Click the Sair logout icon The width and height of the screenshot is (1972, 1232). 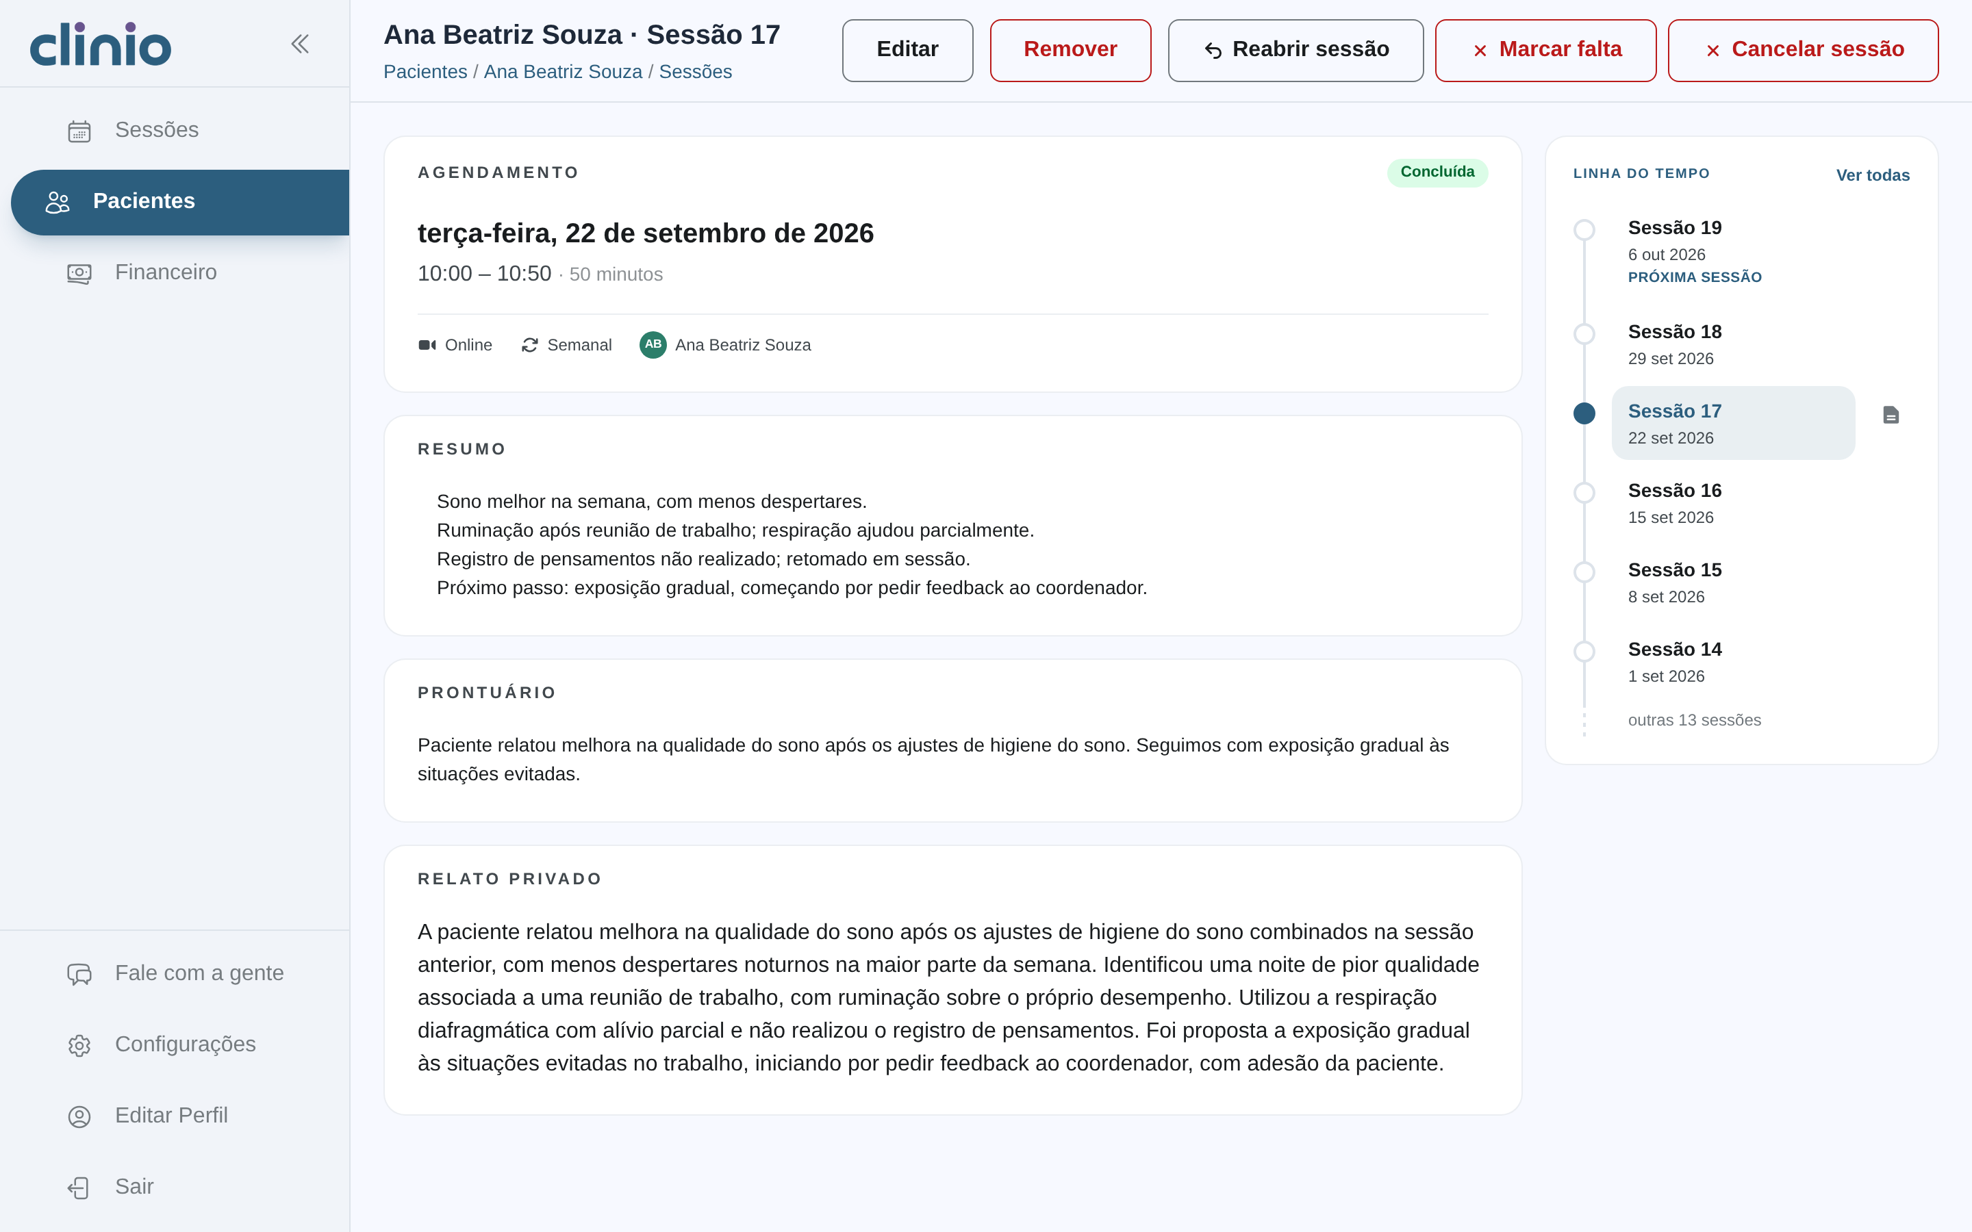tap(79, 1188)
